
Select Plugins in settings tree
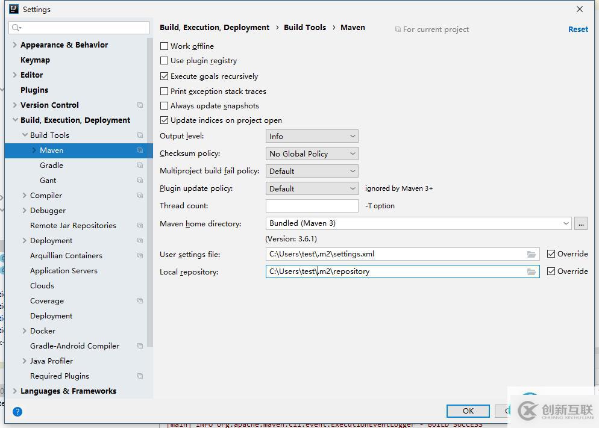(34, 90)
